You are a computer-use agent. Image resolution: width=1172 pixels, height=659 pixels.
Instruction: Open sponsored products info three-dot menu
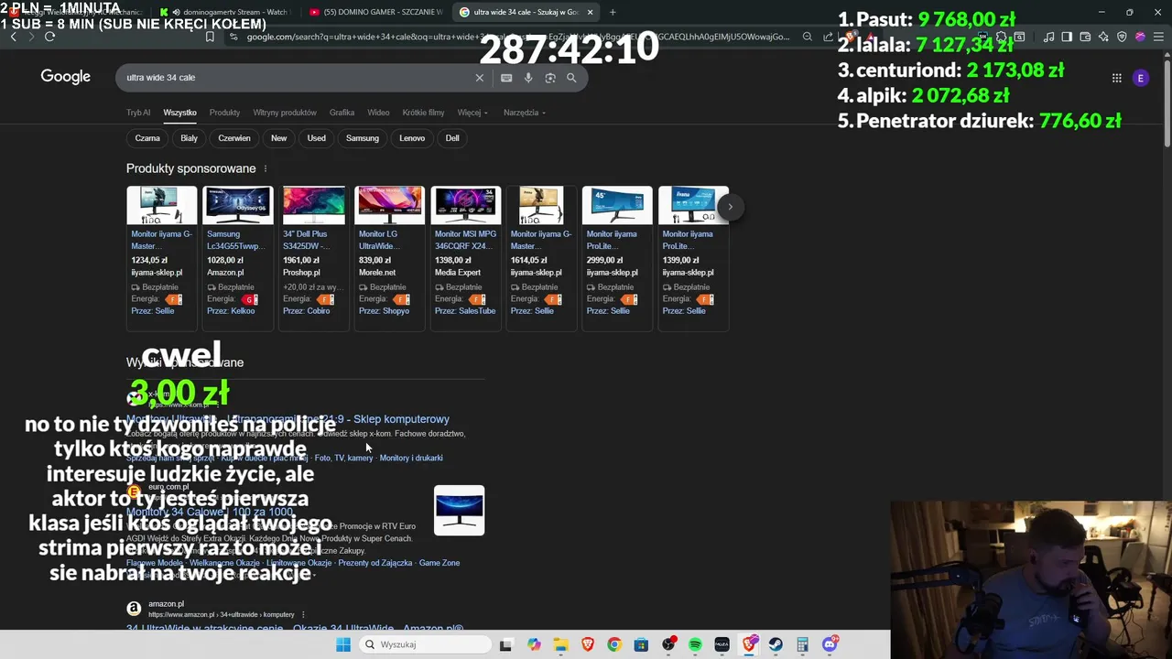[266, 168]
